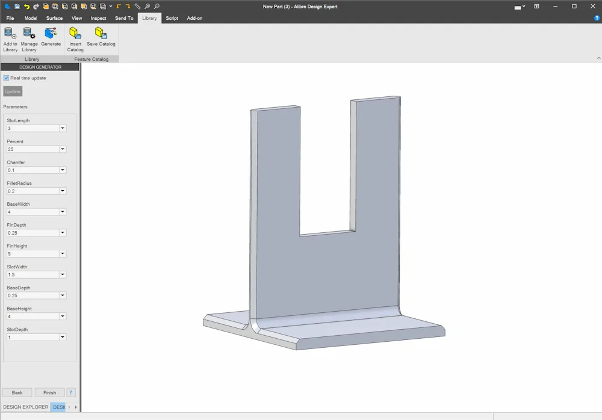
Task: Collapse the ribbon with the caret
Action: coord(598,58)
